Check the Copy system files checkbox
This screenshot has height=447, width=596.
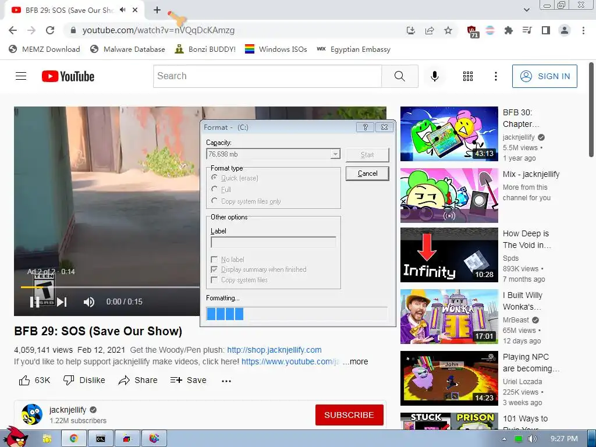(214, 280)
